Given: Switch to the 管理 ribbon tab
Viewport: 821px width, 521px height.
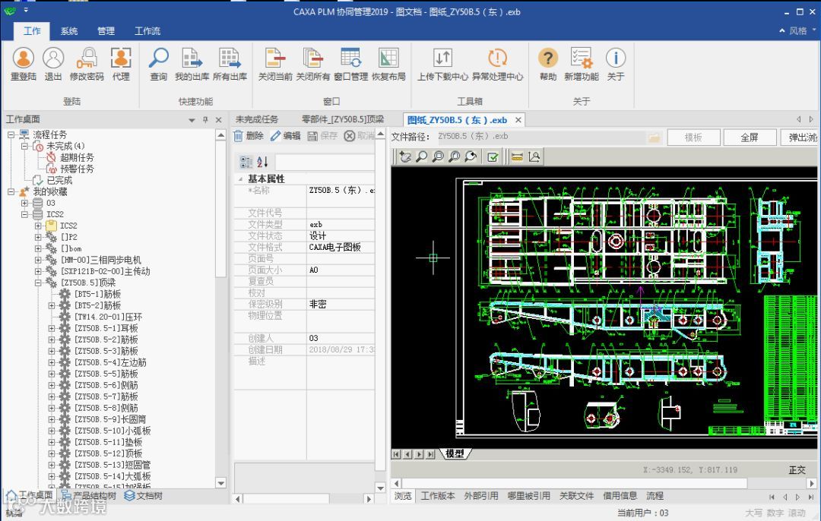Looking at the screenshot, I should pyautogui.click(x=106, y=31).
